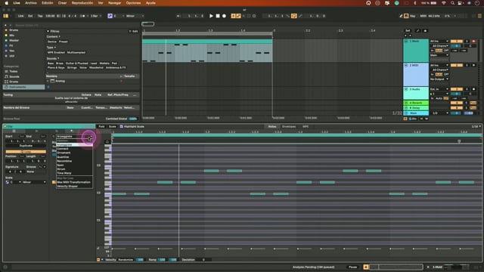Image resolution: width=484 pixels, height=272 pixels.
Task: Choose Time Warp in transformation list
Action: pos(74,173)
